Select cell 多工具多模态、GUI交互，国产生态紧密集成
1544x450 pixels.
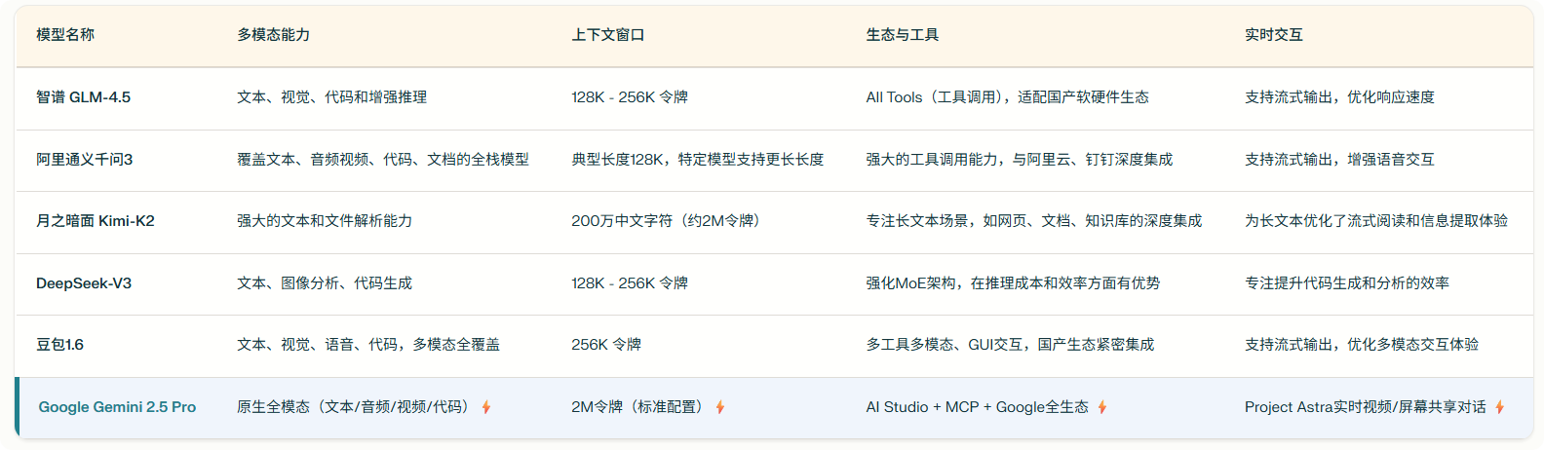coord(1011,345)
